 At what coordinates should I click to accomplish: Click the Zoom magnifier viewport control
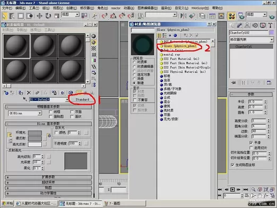point(253,189)
